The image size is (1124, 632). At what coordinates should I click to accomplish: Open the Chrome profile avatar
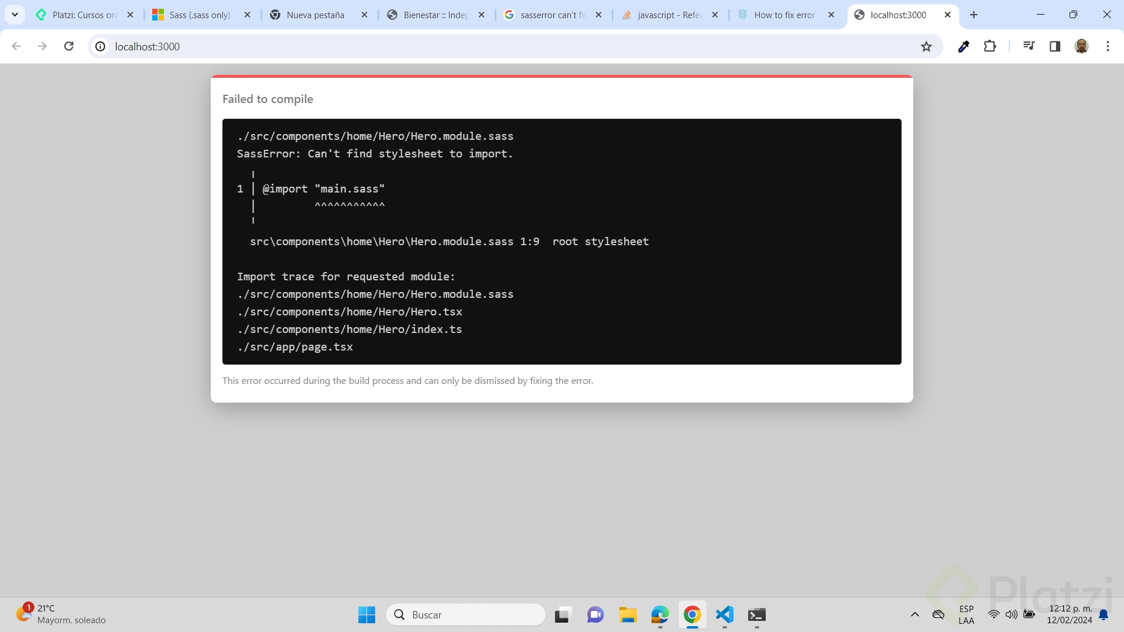(x=1081, y=46)
